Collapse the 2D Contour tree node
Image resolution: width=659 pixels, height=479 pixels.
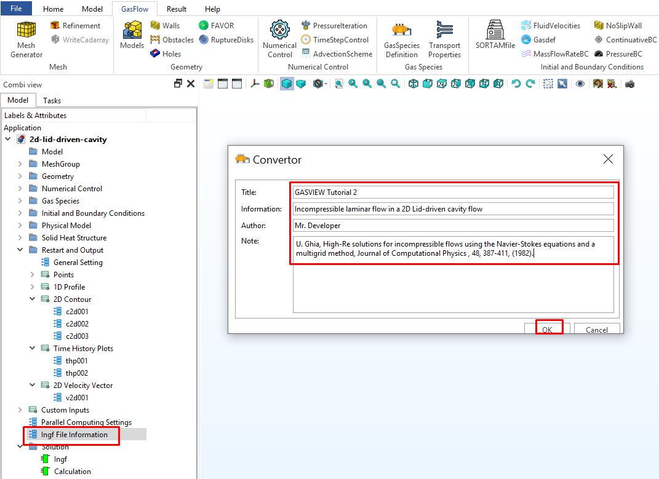(x=33, y=299)
